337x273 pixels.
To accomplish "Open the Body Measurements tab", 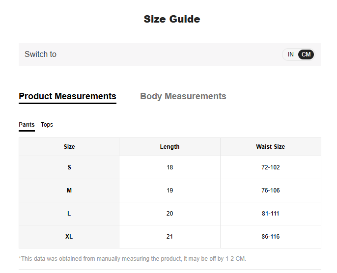I will click(183, 96).
